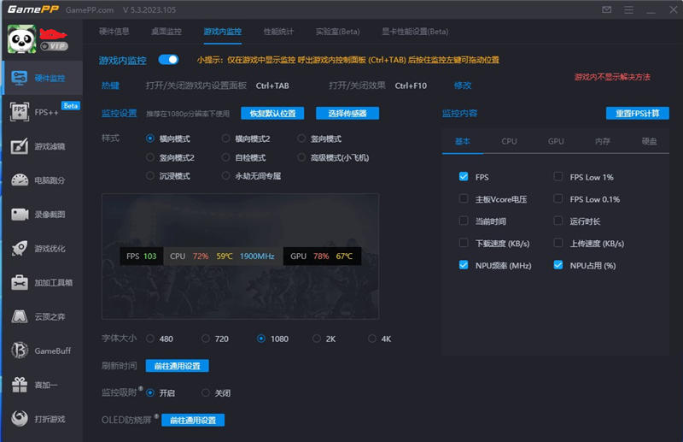683x442 pixels.
Task: Click the panda avatar profile picture
Action: click(x=21, y=39)
